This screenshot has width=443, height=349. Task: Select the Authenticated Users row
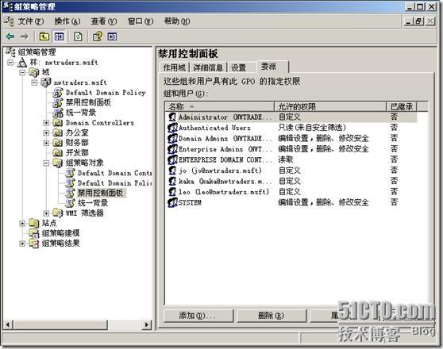pyautogui.click(x=292, y=128)
